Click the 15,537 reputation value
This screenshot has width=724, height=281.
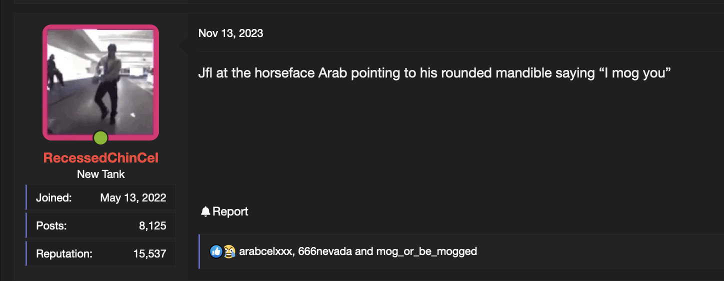point(149,254)
